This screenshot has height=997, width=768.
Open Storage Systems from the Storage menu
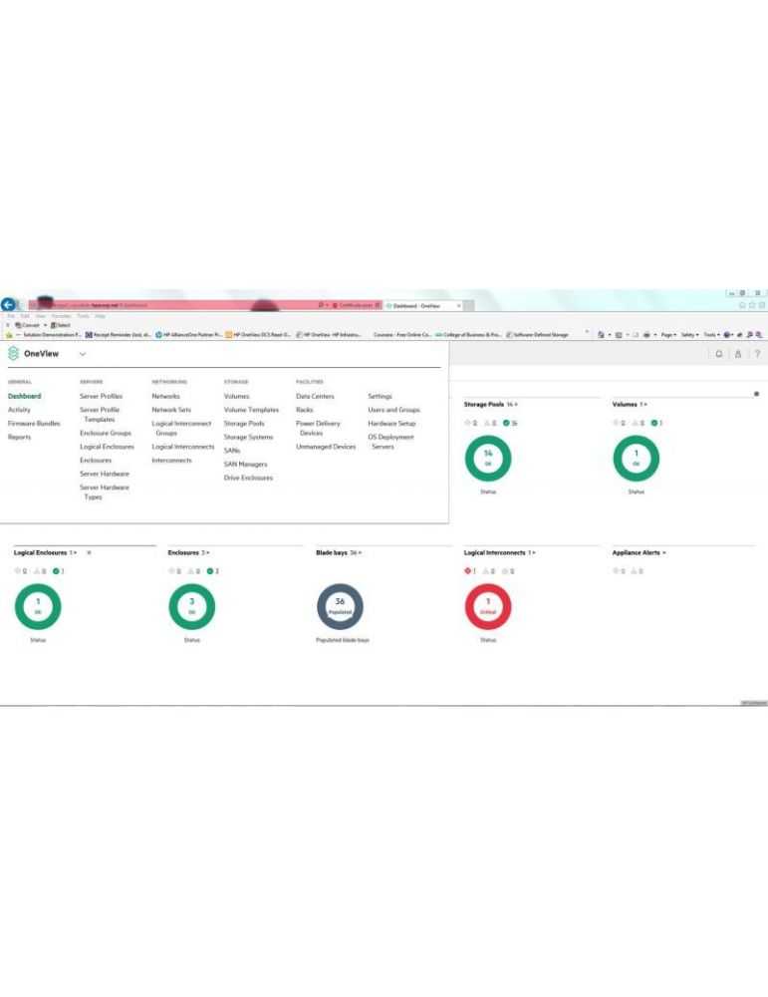pyautogui.click(x=248, y=438)
